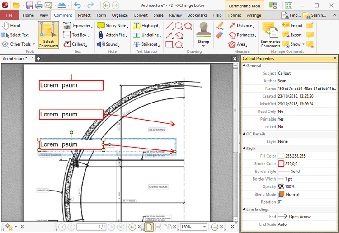Click the Find button

click(291, 15)
